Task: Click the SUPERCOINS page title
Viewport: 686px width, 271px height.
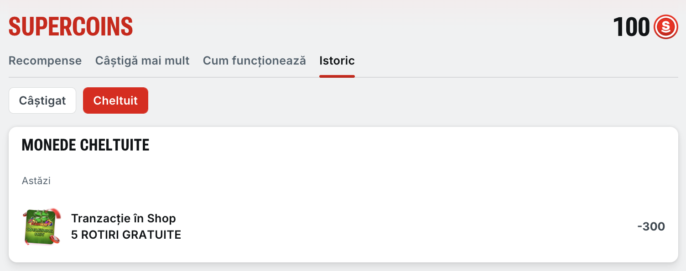Action: click(71, 27)
